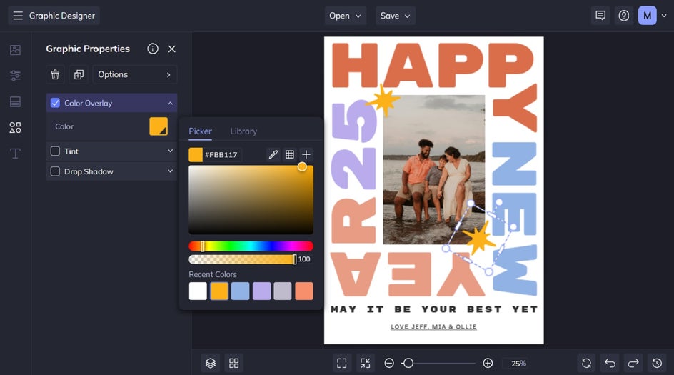
Task: Undo the last action
Action: pyautogui.click(x=610, y=364)
